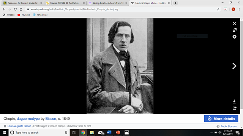
Task: Open Photos app from the taskbar
Action: [x=126, y=133]
